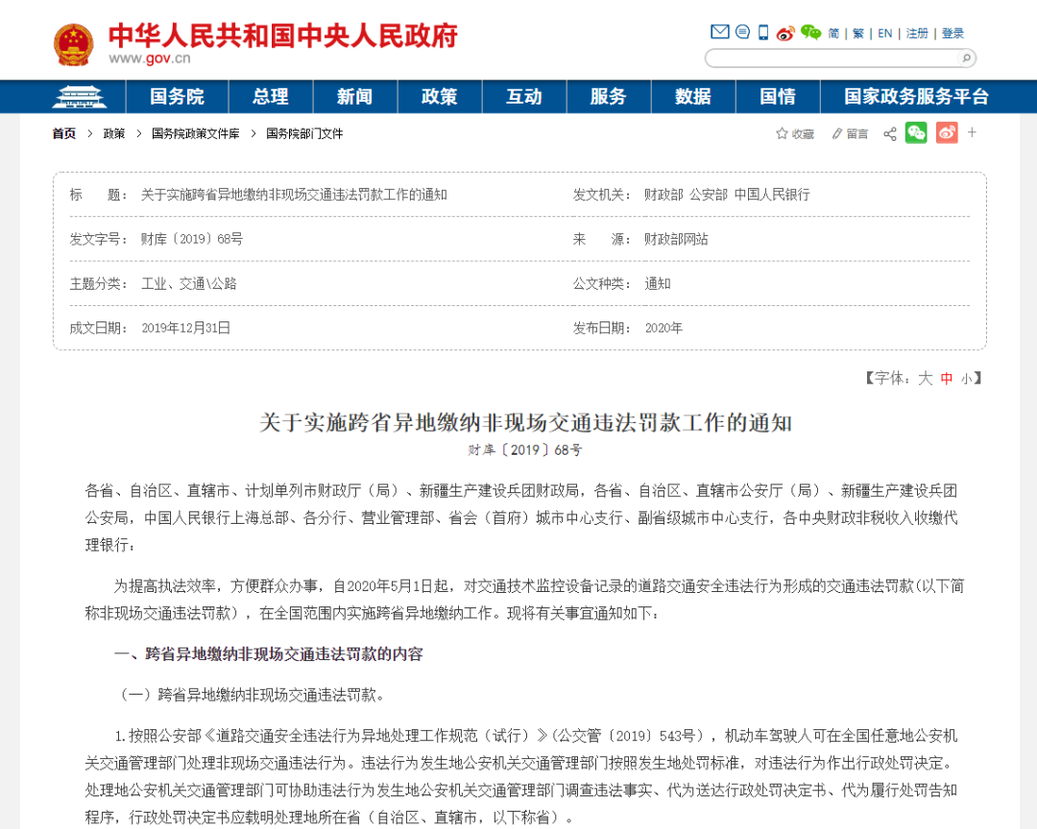Viewport: 1037px width, 829px height.
Task: Go to 国务院部门文件 breadcrumb link
Action: (304, 133)
